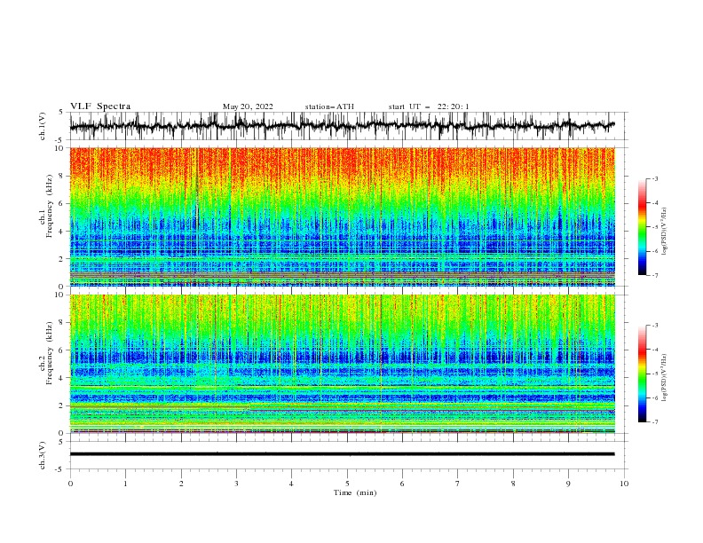Click the "10" tick on the time axis

point(624,484)
